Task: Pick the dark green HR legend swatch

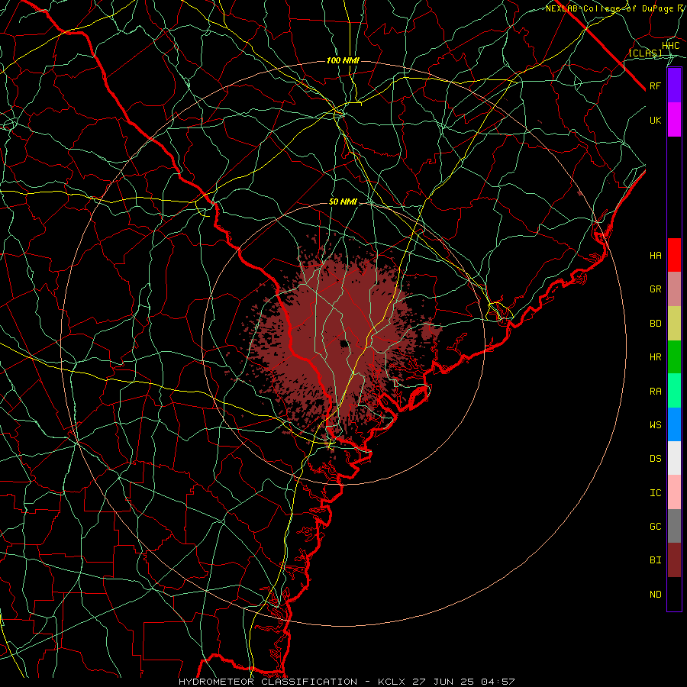Action: pyautogui.click(x=674, y=356)
